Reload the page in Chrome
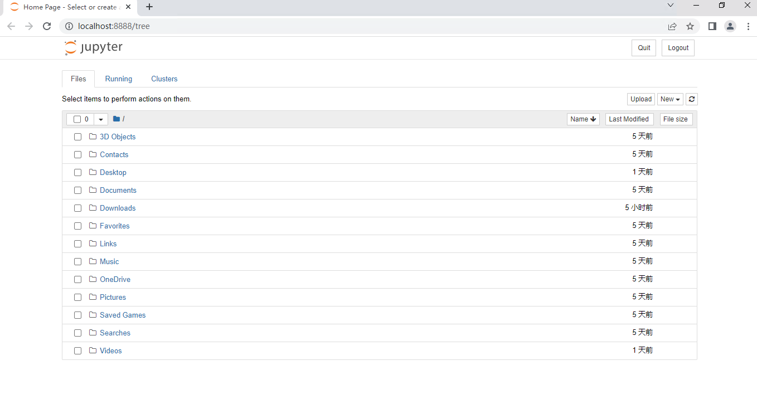 point(47,26)
